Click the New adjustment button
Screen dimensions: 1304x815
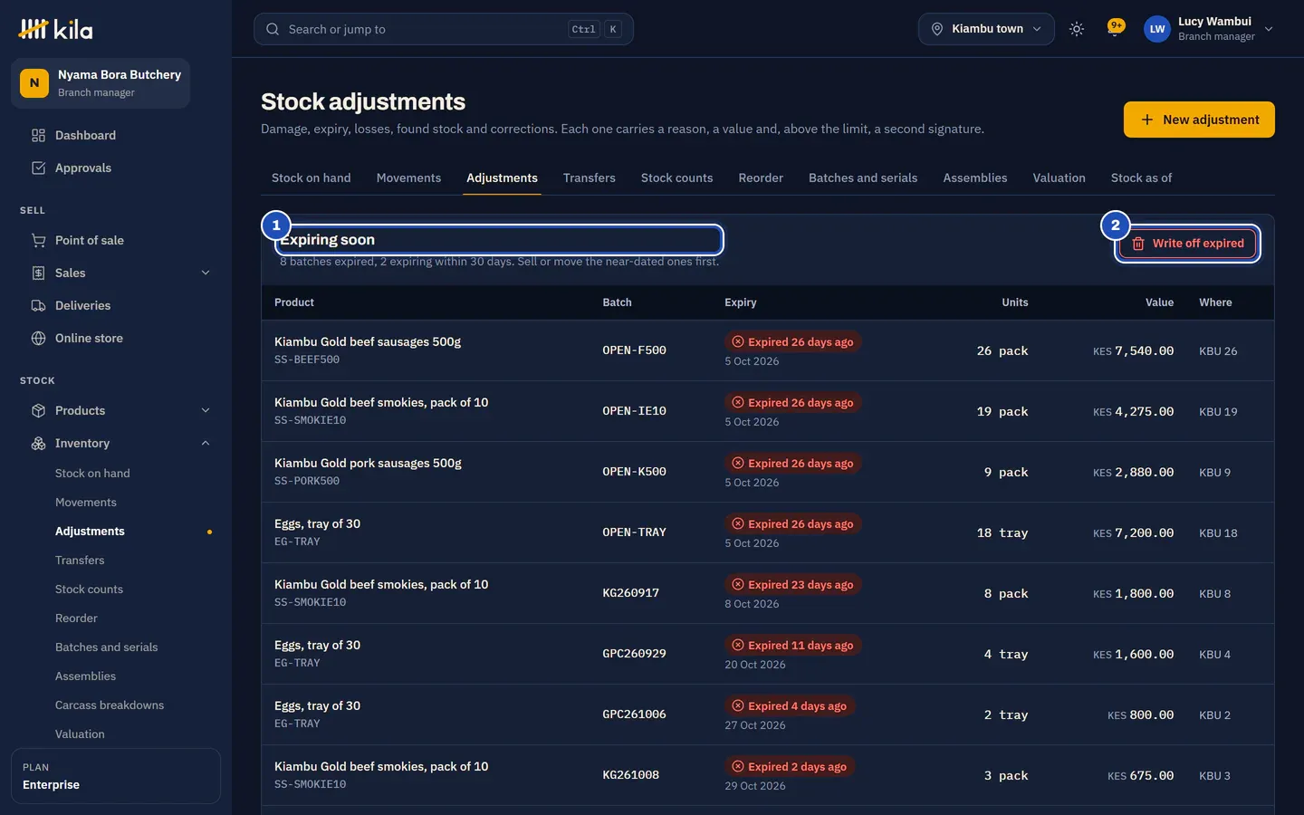coord(1199,120)
